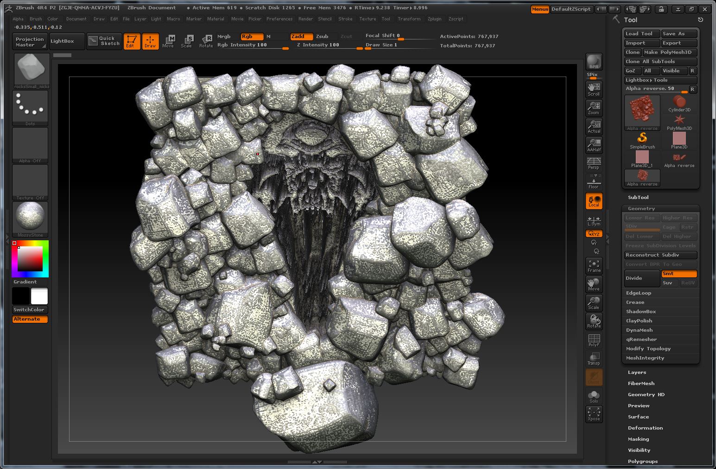The width and height of the screenshot is (716, 469).
Task: Collapse the Geometry section
Action: (x=641, y=208)
